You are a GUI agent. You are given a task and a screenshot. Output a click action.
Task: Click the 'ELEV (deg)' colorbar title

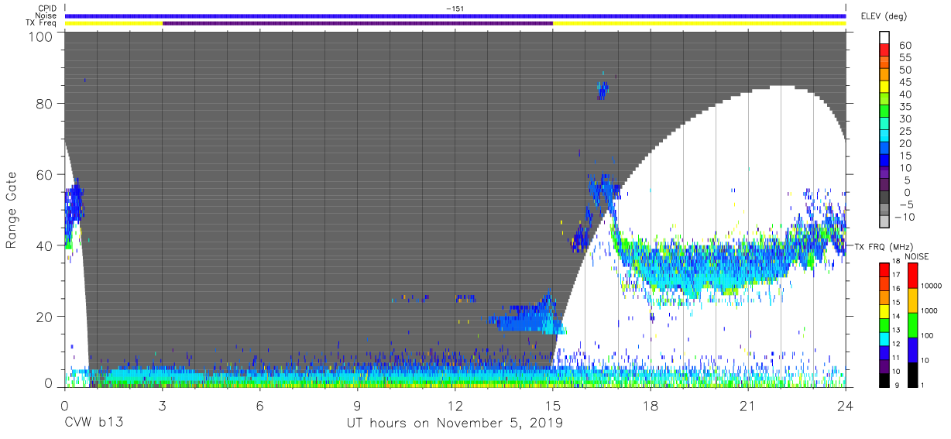pos(883,16)
